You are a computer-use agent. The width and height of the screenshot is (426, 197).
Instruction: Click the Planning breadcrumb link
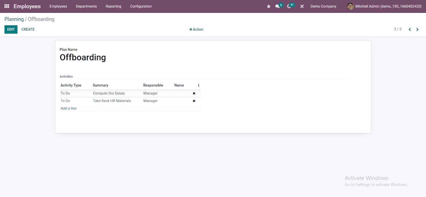point(14,19)
